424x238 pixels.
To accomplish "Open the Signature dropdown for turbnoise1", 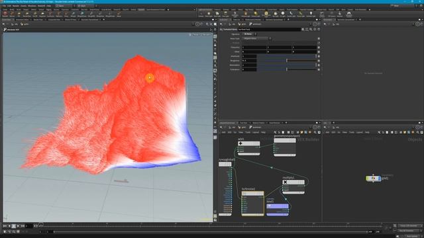I will (249, 34).
